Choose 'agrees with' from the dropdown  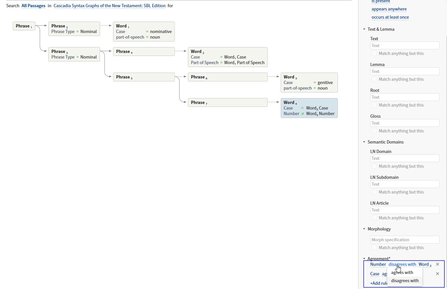[402, 272]
